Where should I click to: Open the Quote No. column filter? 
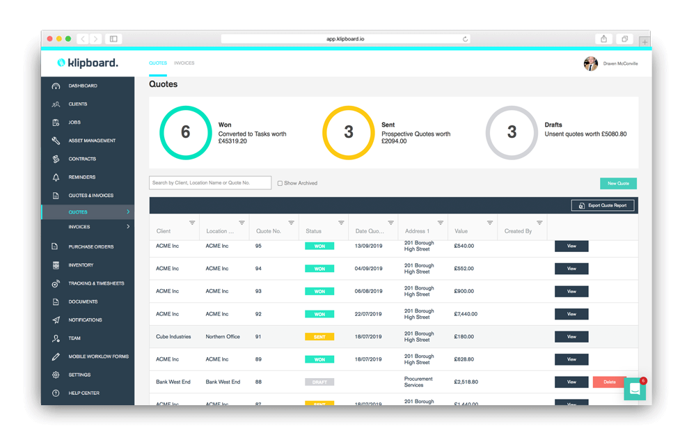pos(291,223)
